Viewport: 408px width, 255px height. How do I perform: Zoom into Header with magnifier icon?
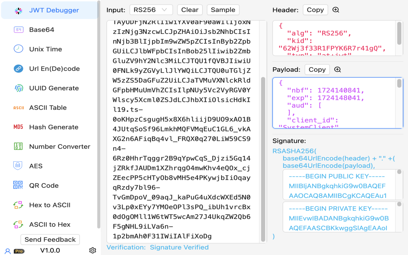(x=336, y=10)
